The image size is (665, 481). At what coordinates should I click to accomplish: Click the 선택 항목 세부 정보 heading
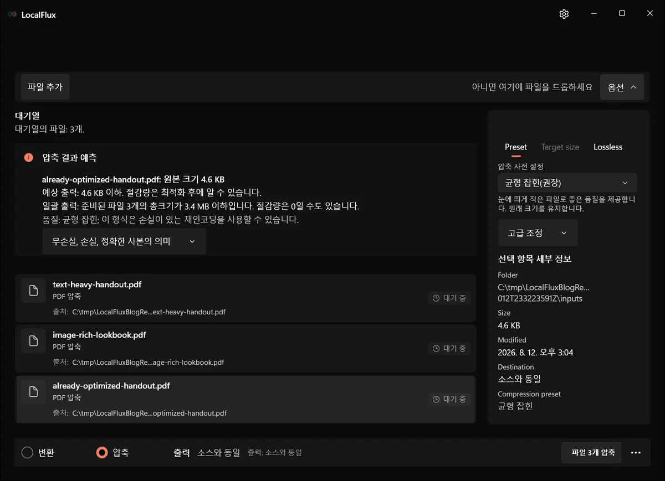(x=534, y=259)
